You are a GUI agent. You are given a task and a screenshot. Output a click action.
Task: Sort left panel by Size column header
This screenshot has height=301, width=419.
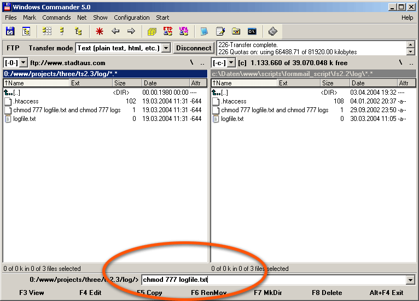click(127, 83)
